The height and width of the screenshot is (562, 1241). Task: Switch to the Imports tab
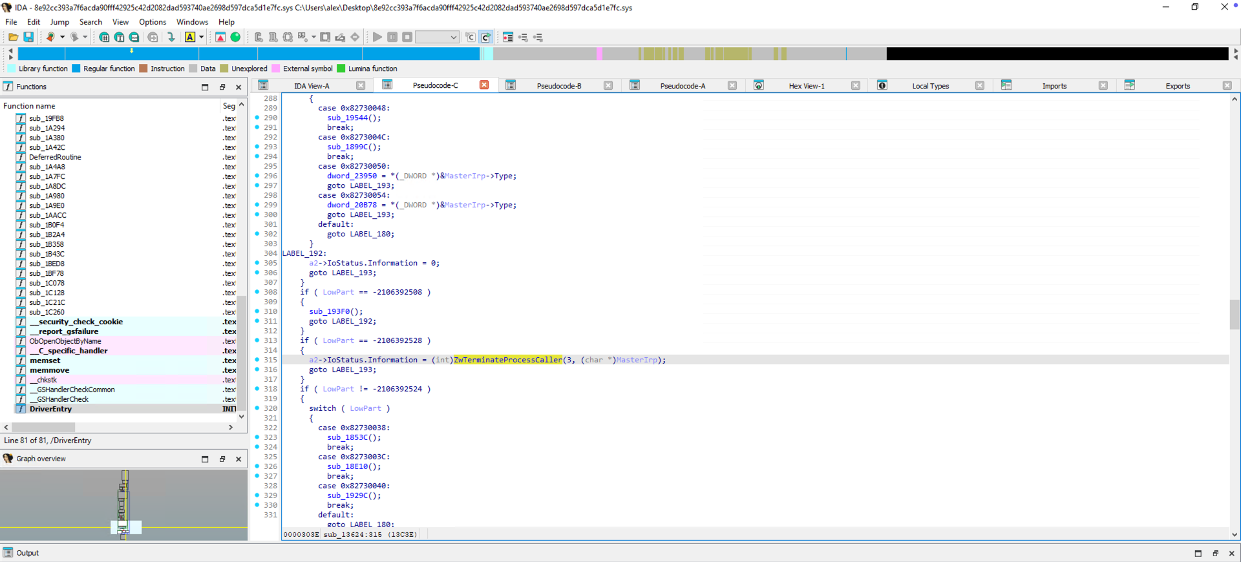1054,86
